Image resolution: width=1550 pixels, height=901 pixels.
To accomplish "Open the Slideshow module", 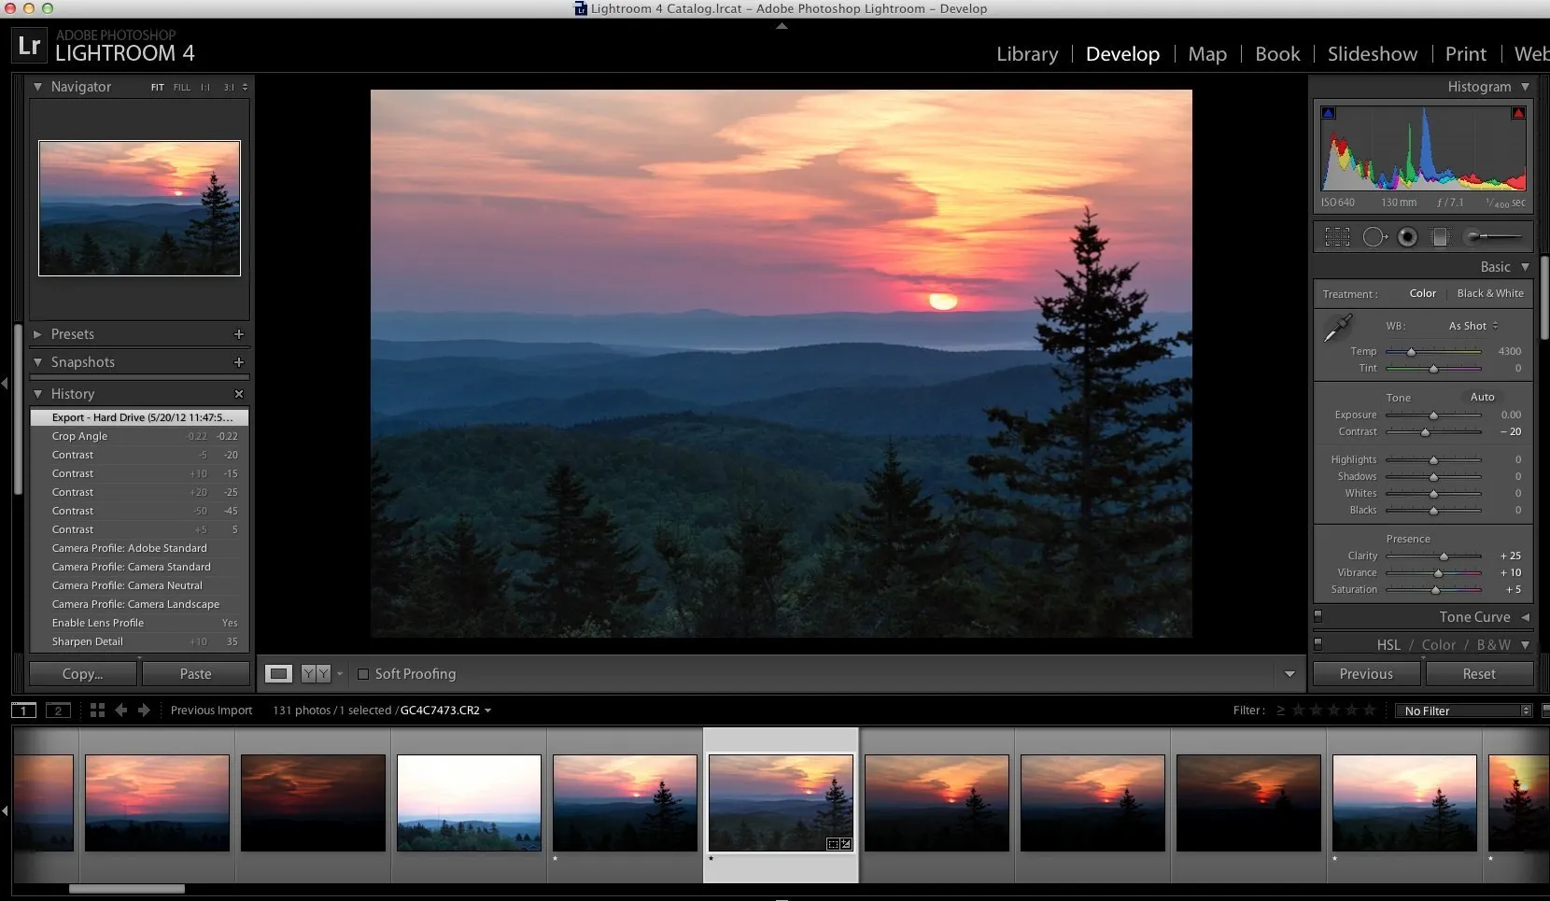I will [x=1372, y=54].
